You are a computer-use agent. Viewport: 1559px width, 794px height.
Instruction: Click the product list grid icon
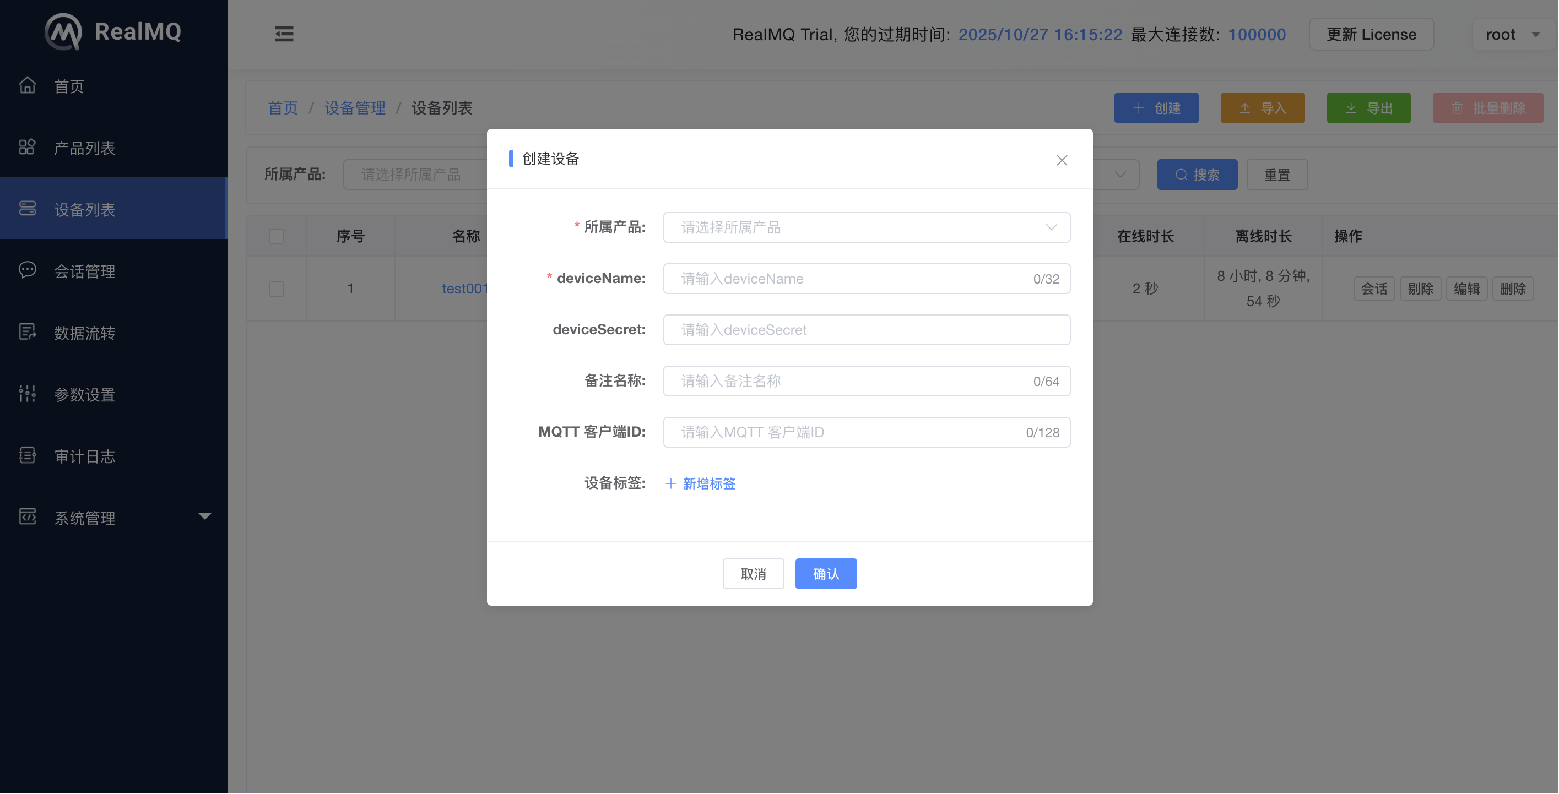(x=27, y=147)
